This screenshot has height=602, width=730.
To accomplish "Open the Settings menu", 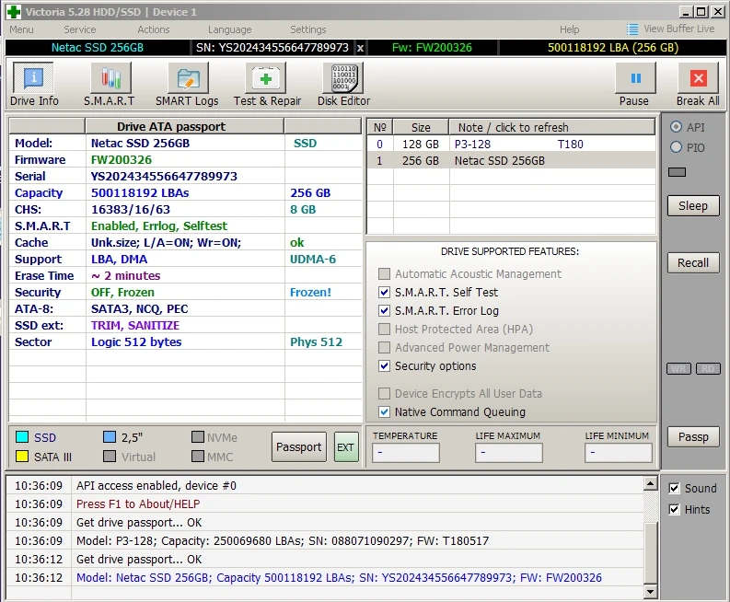I will [307, 29].
